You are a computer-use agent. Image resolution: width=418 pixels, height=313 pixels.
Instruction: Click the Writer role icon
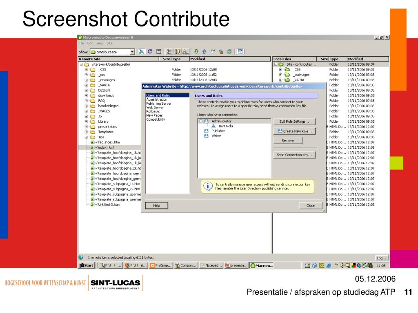(206, 136)
